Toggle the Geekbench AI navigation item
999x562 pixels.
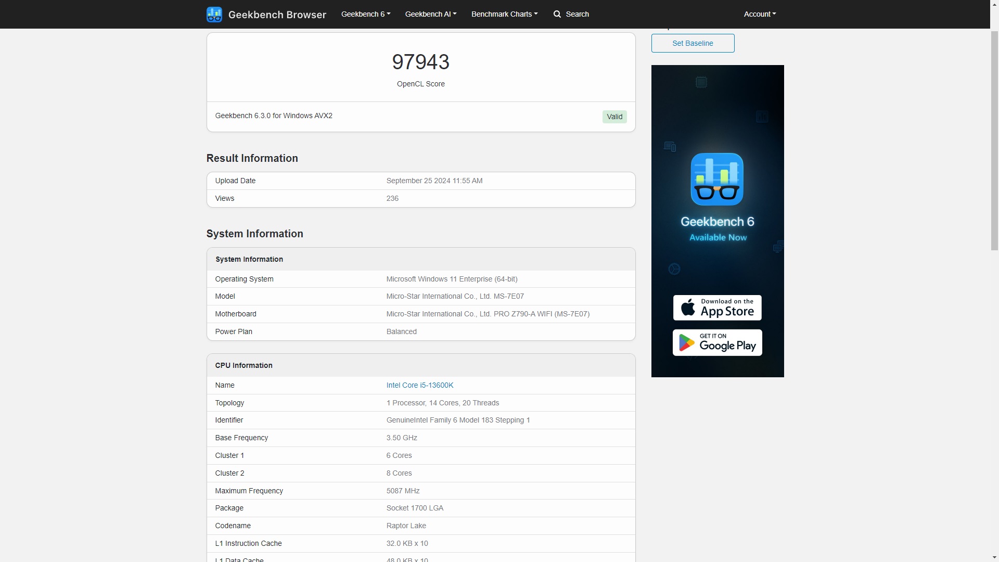click(x=429, y=14)
